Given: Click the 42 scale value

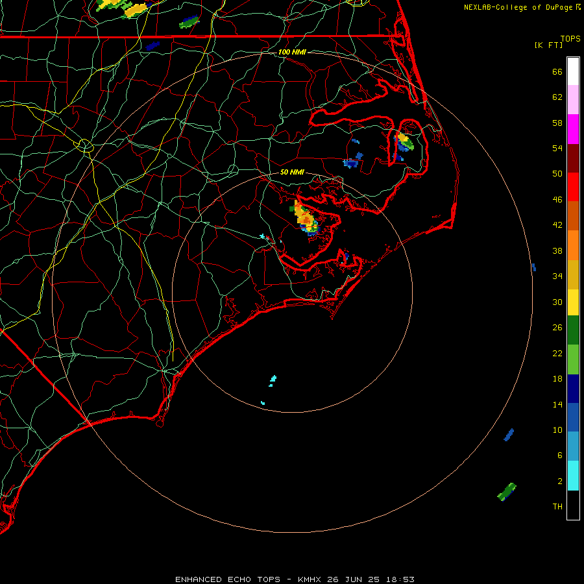Looking at the screenshot, I should point(557,225).
